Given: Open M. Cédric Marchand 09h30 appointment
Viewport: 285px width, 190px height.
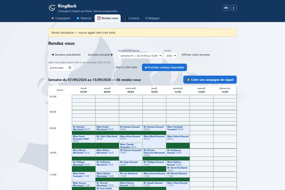Looking at the screenshot, I should tap(107, 139).
